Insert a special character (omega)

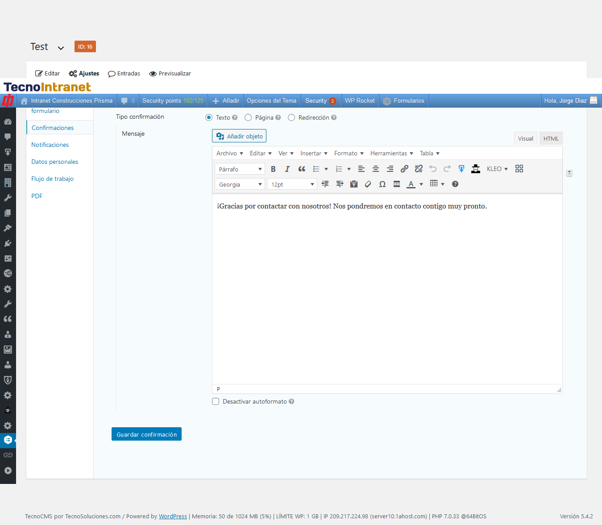click(382, 184)
